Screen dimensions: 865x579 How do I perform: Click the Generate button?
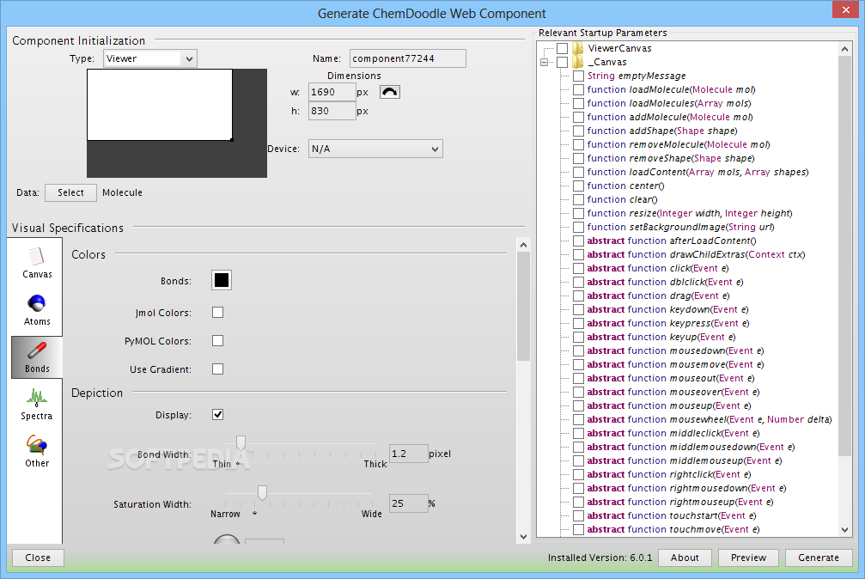pos(818,558)
